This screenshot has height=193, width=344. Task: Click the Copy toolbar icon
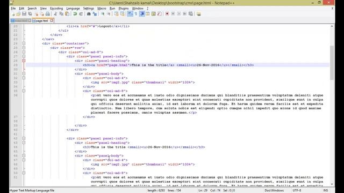[61, 14]
